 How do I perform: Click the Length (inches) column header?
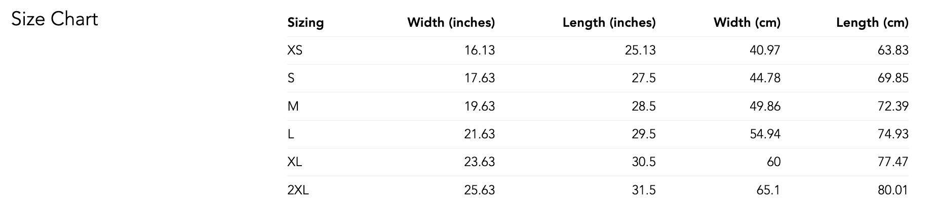coord(609,23)
